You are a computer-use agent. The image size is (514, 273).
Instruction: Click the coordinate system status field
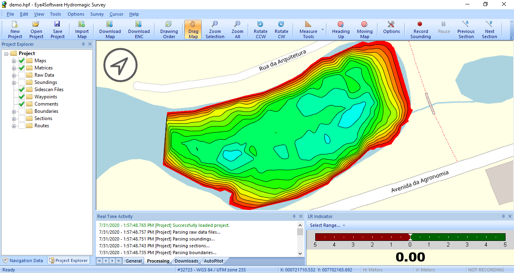(x=226, y=270)
